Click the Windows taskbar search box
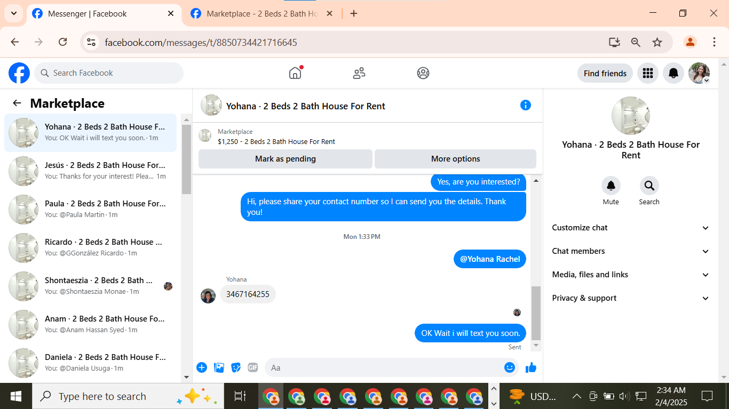729x409 pixels. pyautogui.click(x=127, y=396)
